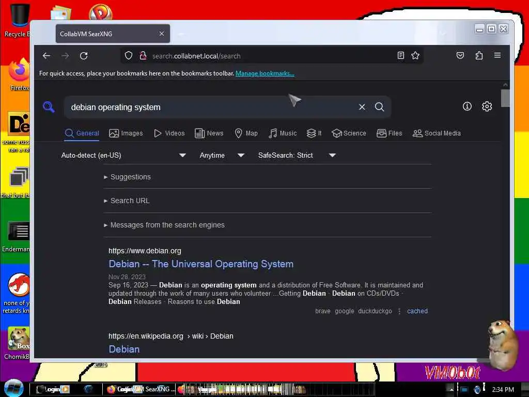Click the insecure connection padlock icon
The width and height of the screenshot is (529, 397).
(143, 55)
